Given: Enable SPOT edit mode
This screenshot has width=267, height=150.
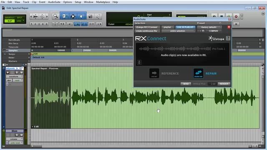Looking at the screenshot, I should [20, 17].
